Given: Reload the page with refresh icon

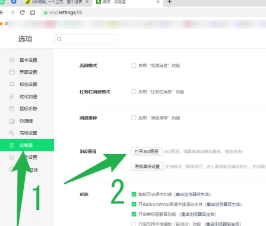Looking at the screenshot, I should 23,12.
